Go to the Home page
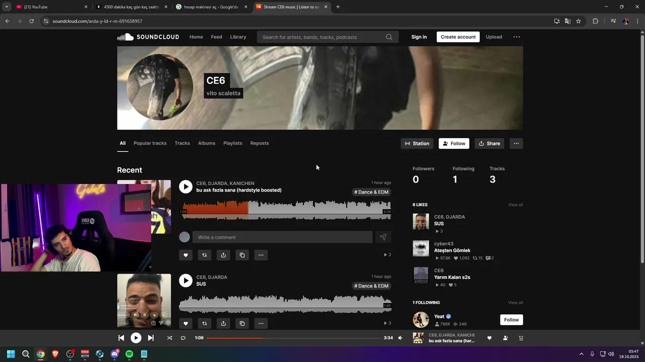The image size is (645, 362). (196, 37)
